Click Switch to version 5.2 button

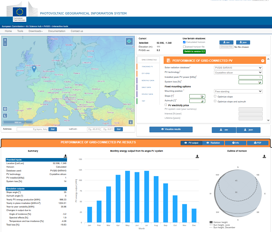point(194,52)
